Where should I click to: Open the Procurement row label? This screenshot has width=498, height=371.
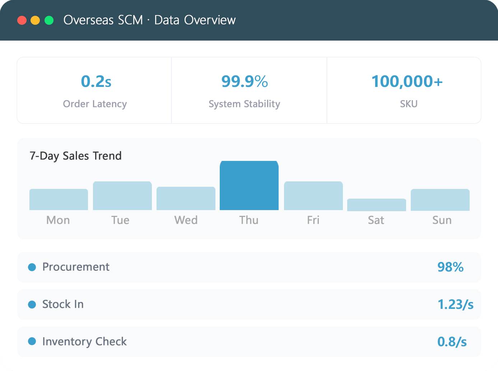76,267
